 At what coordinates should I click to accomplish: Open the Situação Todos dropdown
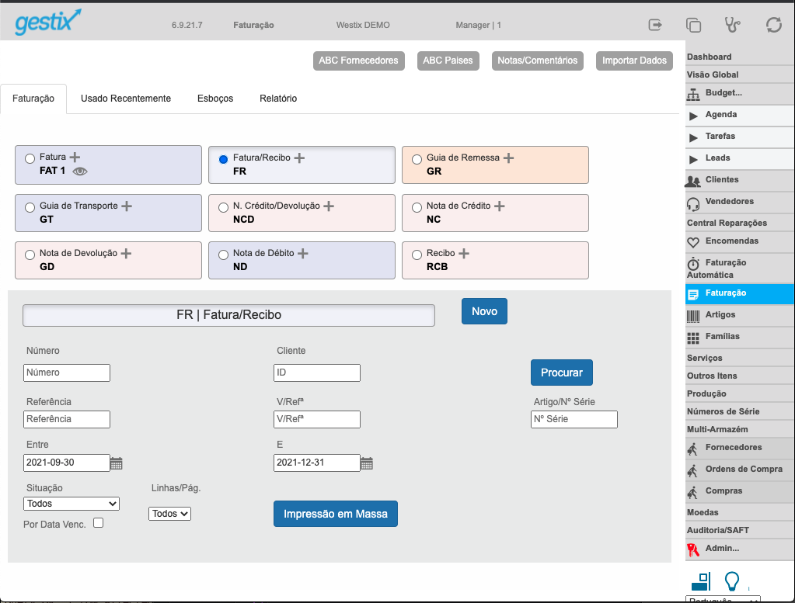(x=71, y=503)
